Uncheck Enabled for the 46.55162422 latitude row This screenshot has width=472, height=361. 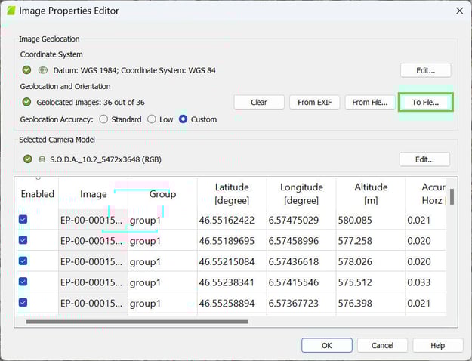[23, 219]
